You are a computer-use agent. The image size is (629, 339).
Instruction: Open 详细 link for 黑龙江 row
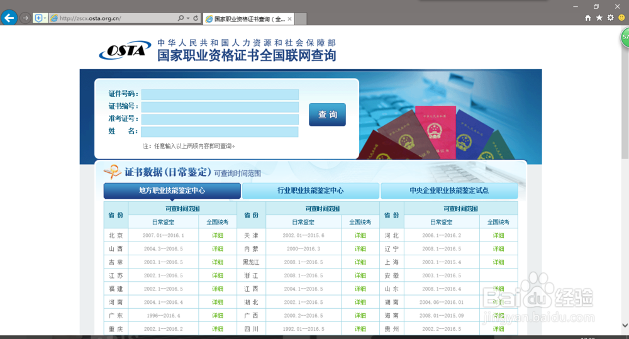(360, 262)
